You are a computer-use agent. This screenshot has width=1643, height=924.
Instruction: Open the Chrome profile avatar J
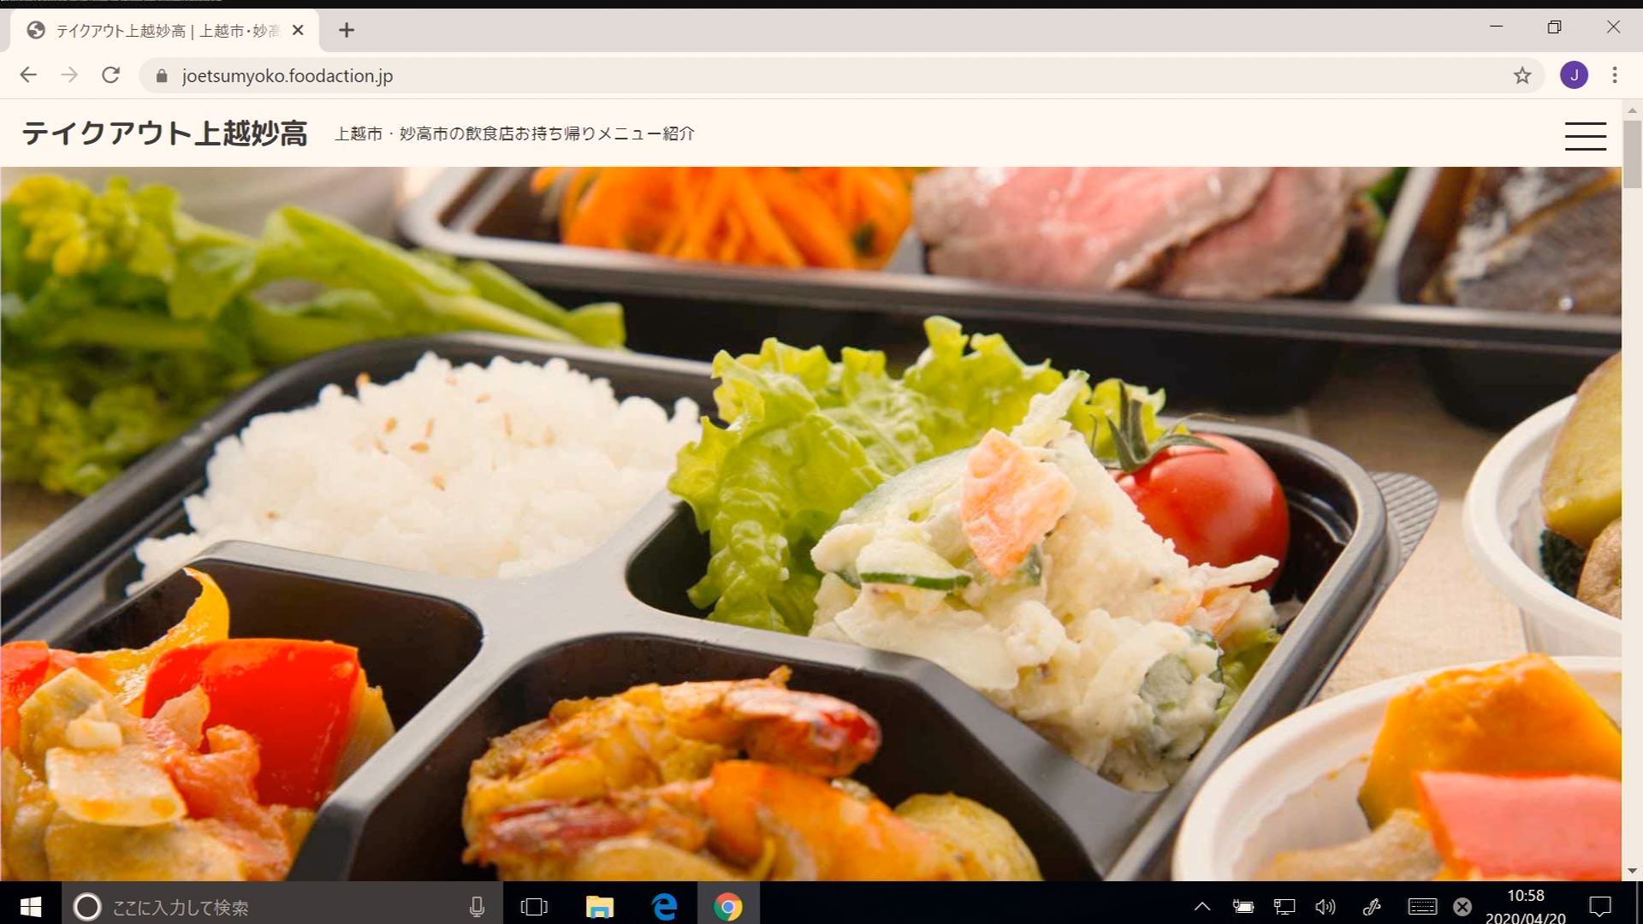click(1574, 75)
